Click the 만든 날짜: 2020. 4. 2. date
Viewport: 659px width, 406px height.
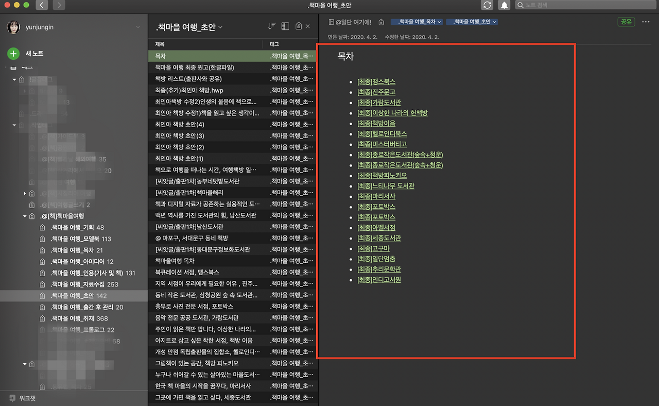352,37
